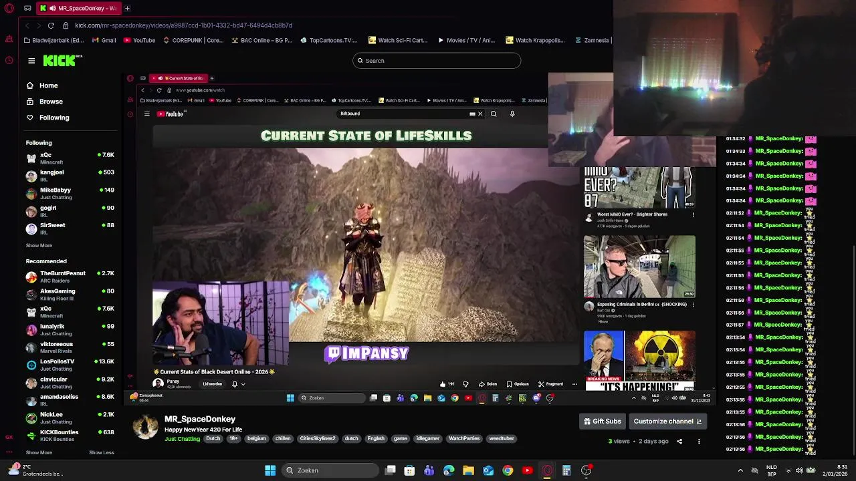
Task: Open the Opera GX main menu logo
Action: tap(9, 9)
